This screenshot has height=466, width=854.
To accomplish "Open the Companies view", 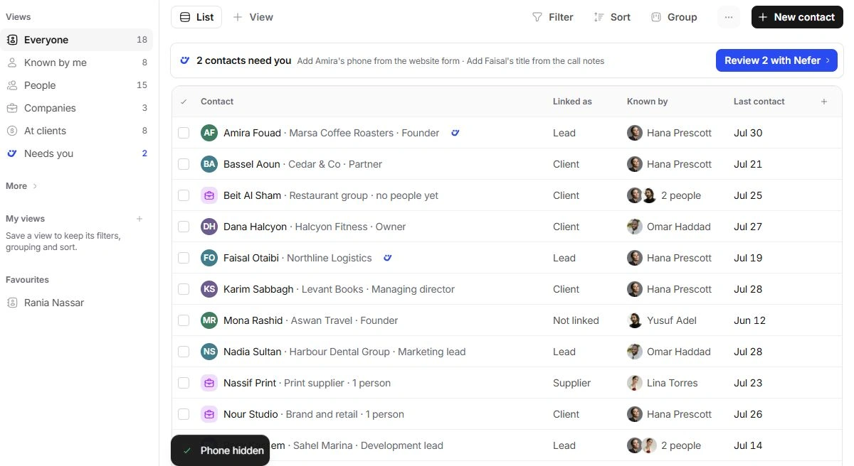I will point(77,108).
